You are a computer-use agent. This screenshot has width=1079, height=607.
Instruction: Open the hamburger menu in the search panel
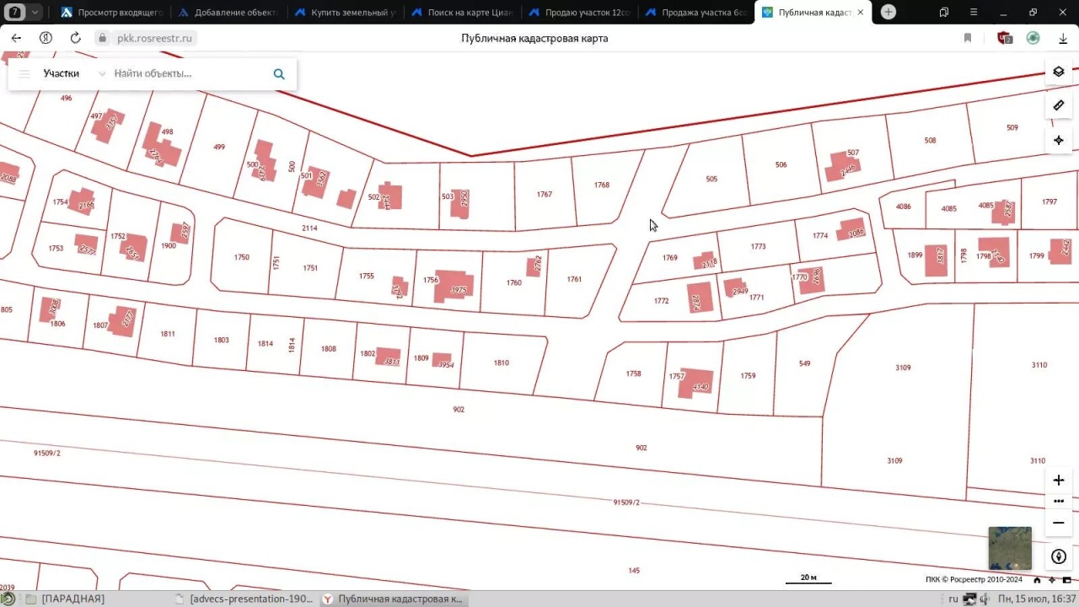click(x=24, y=74)
